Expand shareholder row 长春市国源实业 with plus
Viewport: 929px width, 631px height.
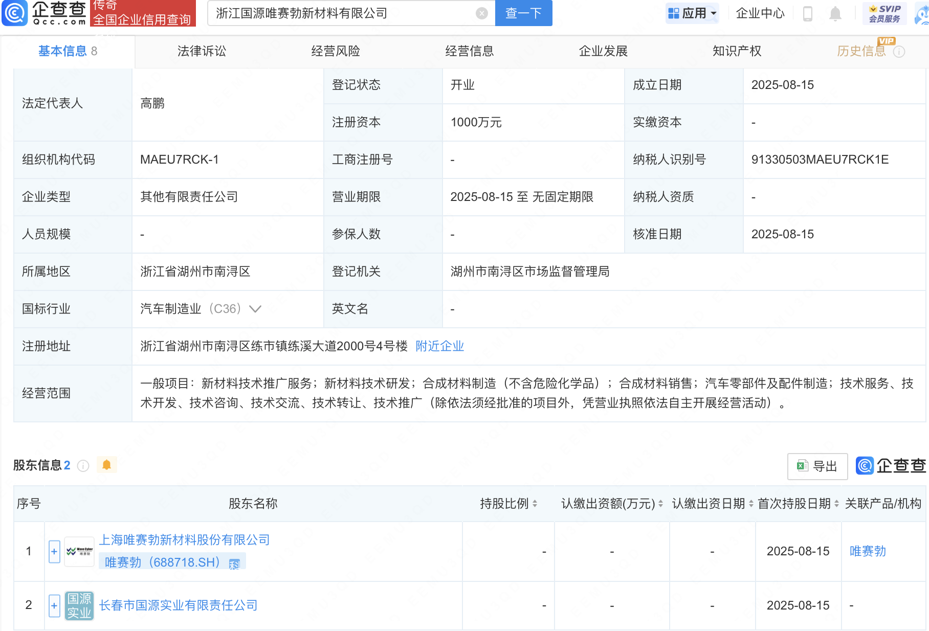coord(54,605)
